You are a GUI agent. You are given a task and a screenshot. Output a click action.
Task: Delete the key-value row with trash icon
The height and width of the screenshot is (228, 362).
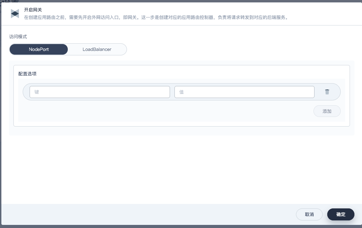pos(327,92)
